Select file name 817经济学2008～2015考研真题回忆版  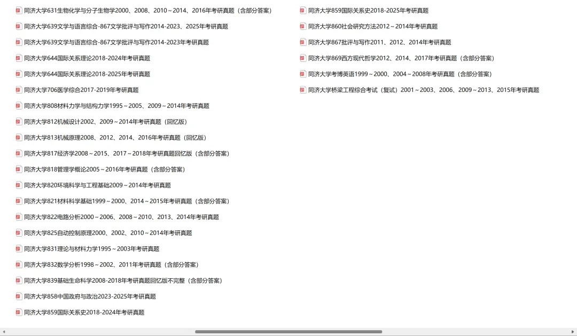pyautogui.click(x=127, y=153)
